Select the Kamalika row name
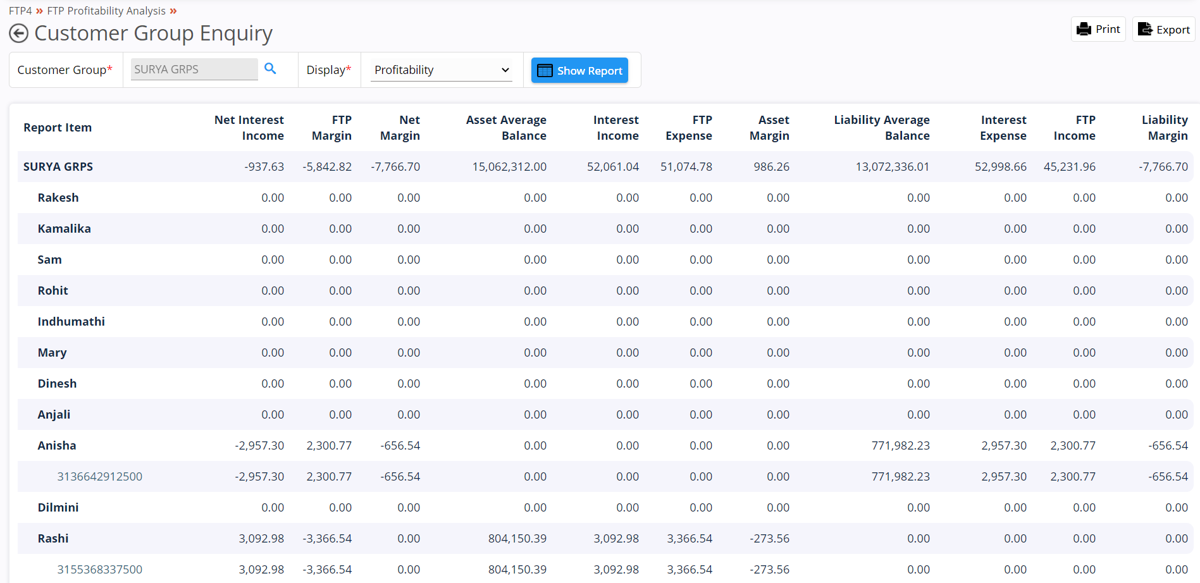This screenshot has width=1200, height=583. (64, 229)
